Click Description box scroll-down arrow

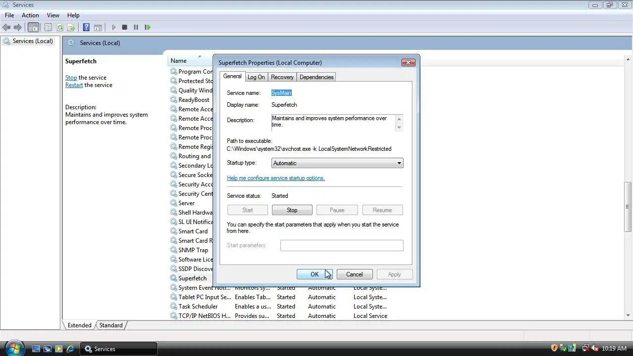[x=399, y=127]
